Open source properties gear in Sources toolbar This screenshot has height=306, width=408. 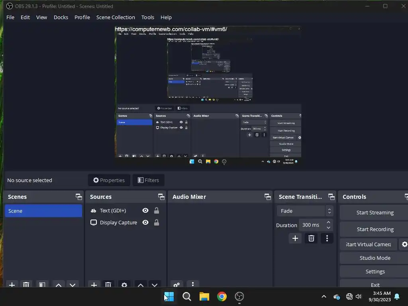(124, 284)
